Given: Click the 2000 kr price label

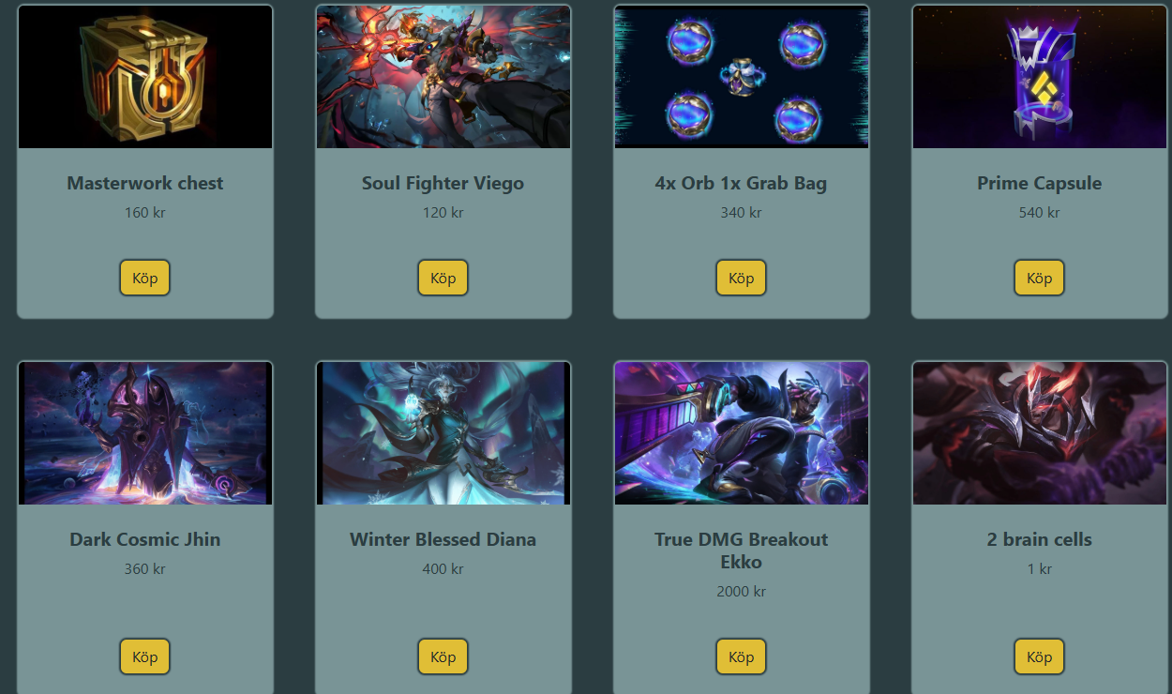Looking at the screenshot, I should [x=742, y=592].
